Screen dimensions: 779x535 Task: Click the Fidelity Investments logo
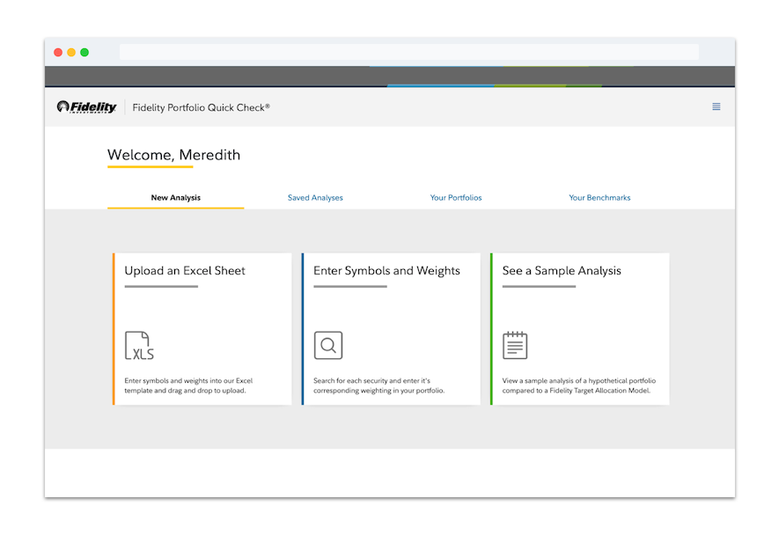[x=86, y=106]
